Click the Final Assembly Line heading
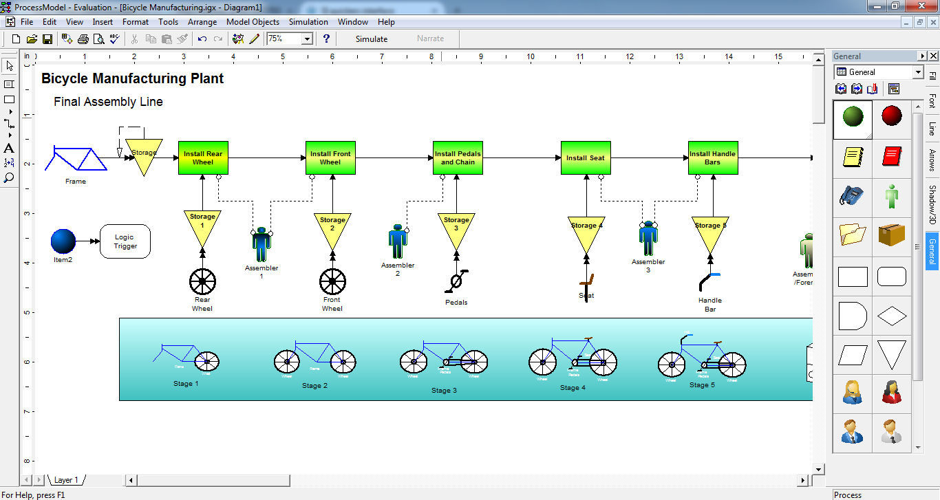This screenshot has height=500, width=940. point(108,102)
